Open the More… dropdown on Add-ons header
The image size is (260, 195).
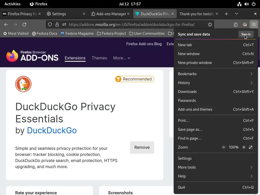121,58
